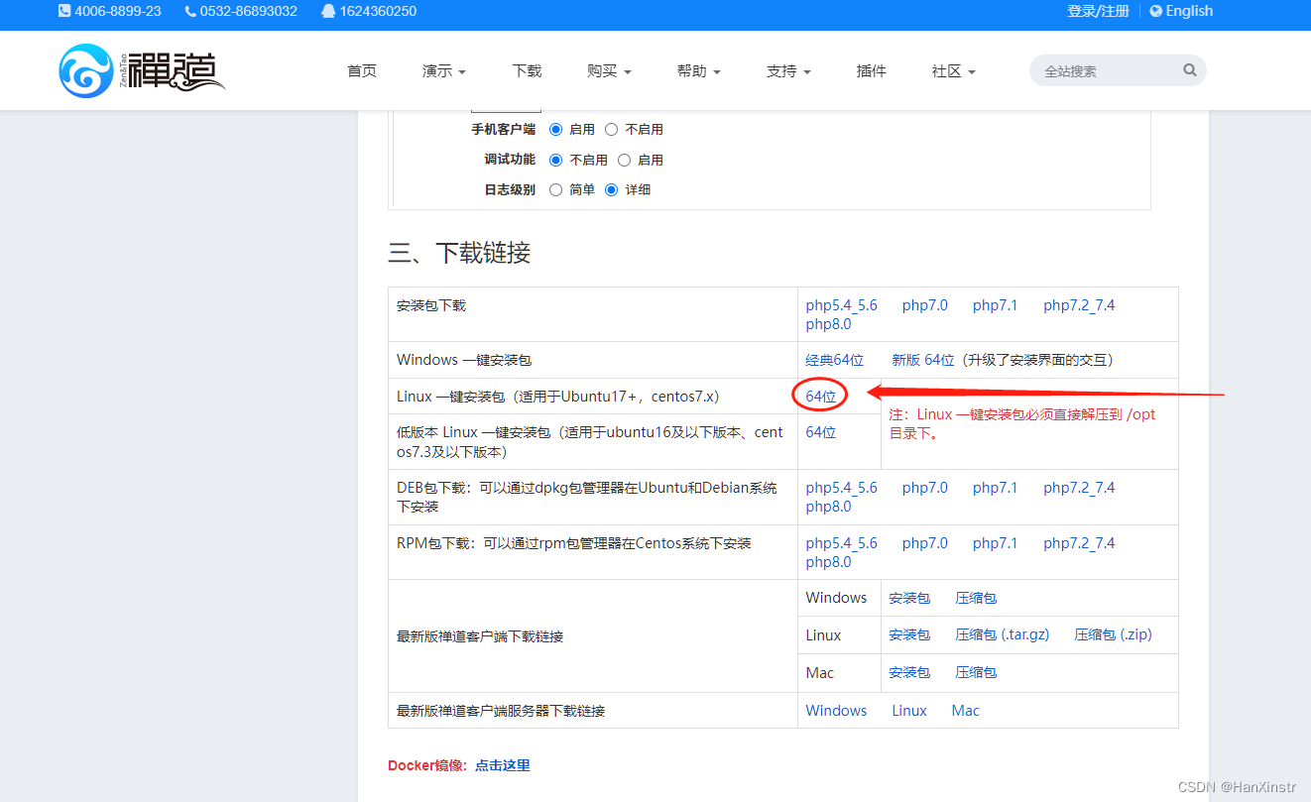Click the QQ icon beside 1624360250
1311x802 pixels.
click(x=328, y=11)
